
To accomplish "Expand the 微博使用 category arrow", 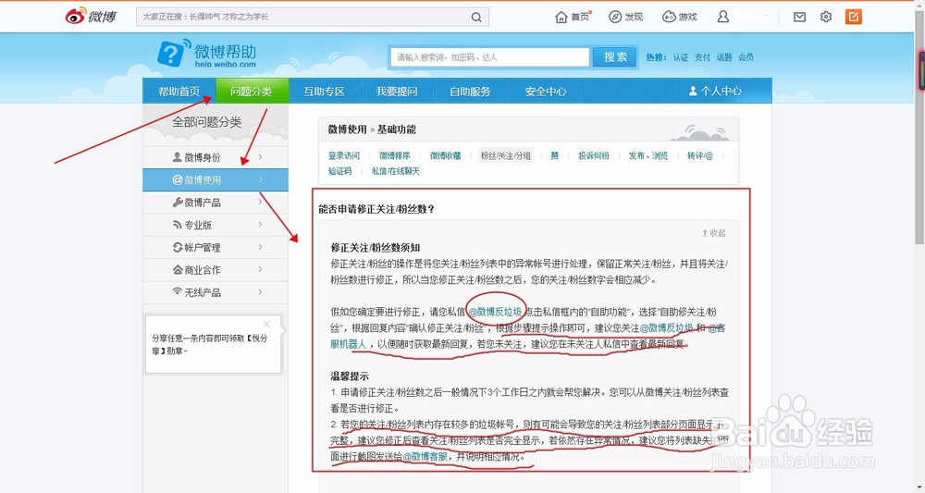I will (x=260, y=179).
